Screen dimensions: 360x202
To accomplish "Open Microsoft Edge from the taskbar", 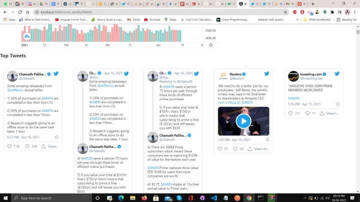I will (121, 198).
